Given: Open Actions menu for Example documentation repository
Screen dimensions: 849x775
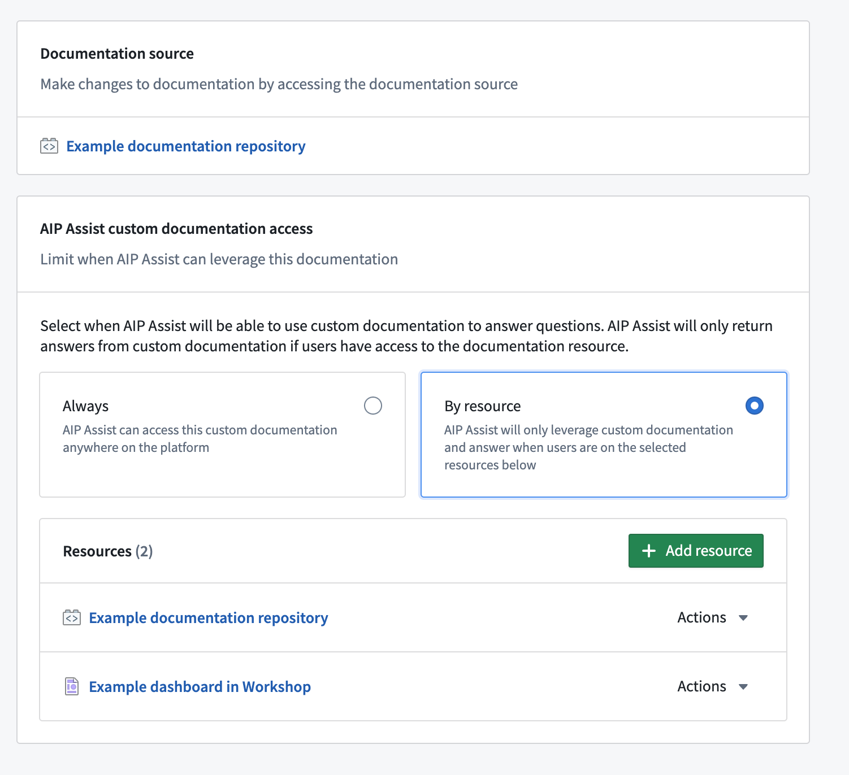Looking at the screenshot, I should pos(713,617).
